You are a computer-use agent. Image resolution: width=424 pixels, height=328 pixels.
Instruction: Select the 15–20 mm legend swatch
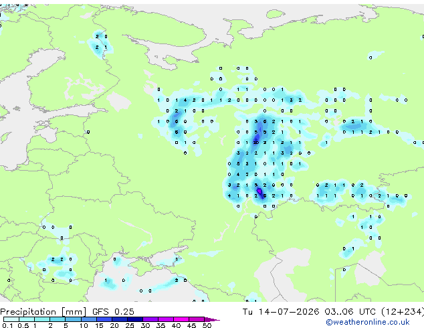104,319
